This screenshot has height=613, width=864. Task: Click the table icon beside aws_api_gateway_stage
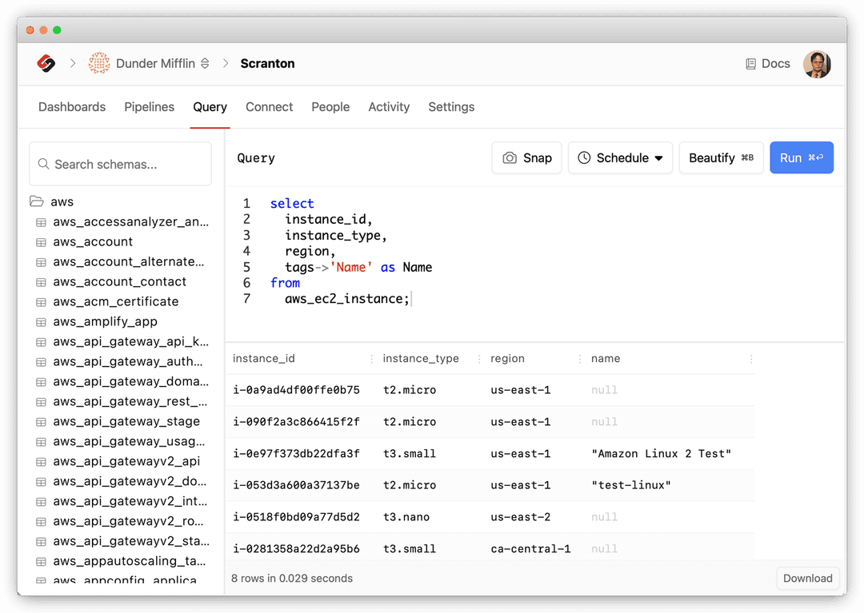coord(41,421)
